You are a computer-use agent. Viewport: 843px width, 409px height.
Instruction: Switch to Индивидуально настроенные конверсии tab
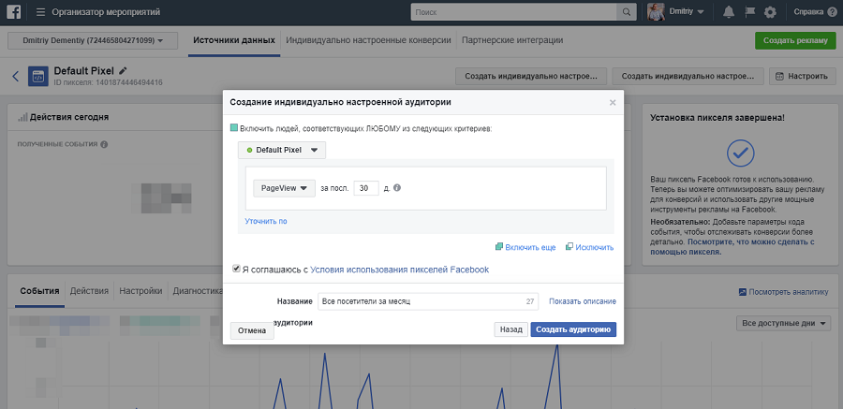pos(368,40)
